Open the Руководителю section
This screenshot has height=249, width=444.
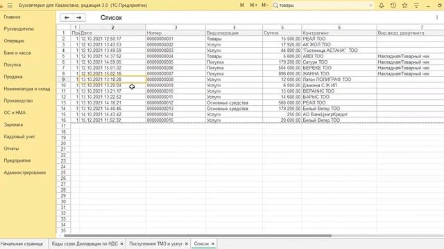[19, 29]
